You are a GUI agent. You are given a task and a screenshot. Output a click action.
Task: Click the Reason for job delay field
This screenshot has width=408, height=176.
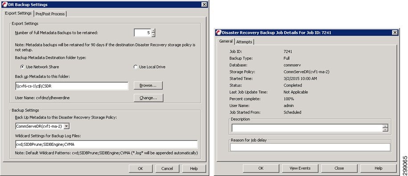click(x=310, y=147)
